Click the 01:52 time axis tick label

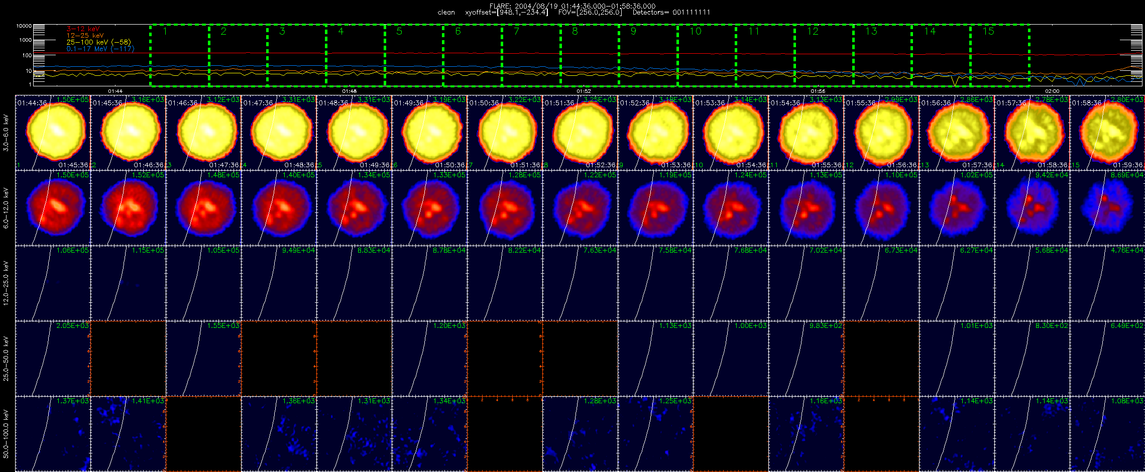[x=584, y=91]
